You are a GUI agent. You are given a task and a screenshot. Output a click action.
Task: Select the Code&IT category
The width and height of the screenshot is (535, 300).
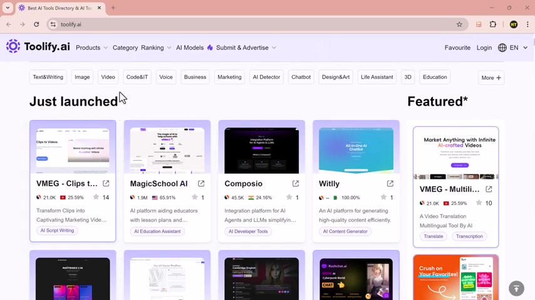137,77
